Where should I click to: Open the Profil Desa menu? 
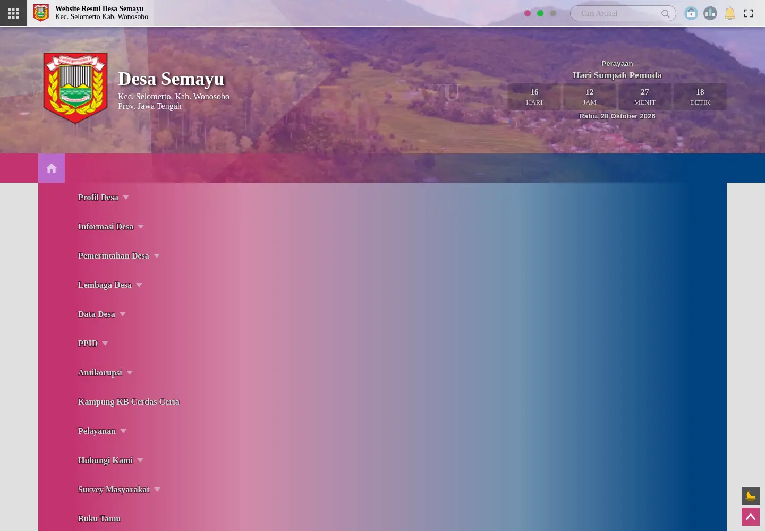point(98,198)
